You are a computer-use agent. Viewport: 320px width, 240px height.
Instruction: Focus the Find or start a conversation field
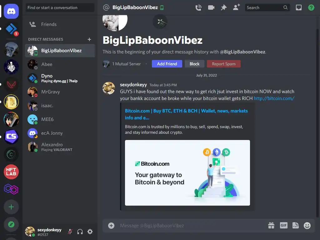click(x=60, y=8)
